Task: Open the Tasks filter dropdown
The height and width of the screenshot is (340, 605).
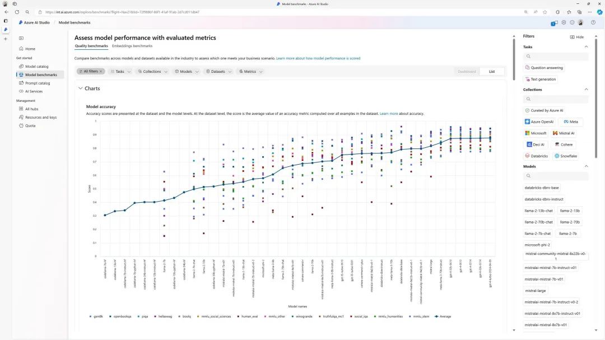Action: pyautogui.click(x=121, y=71)
